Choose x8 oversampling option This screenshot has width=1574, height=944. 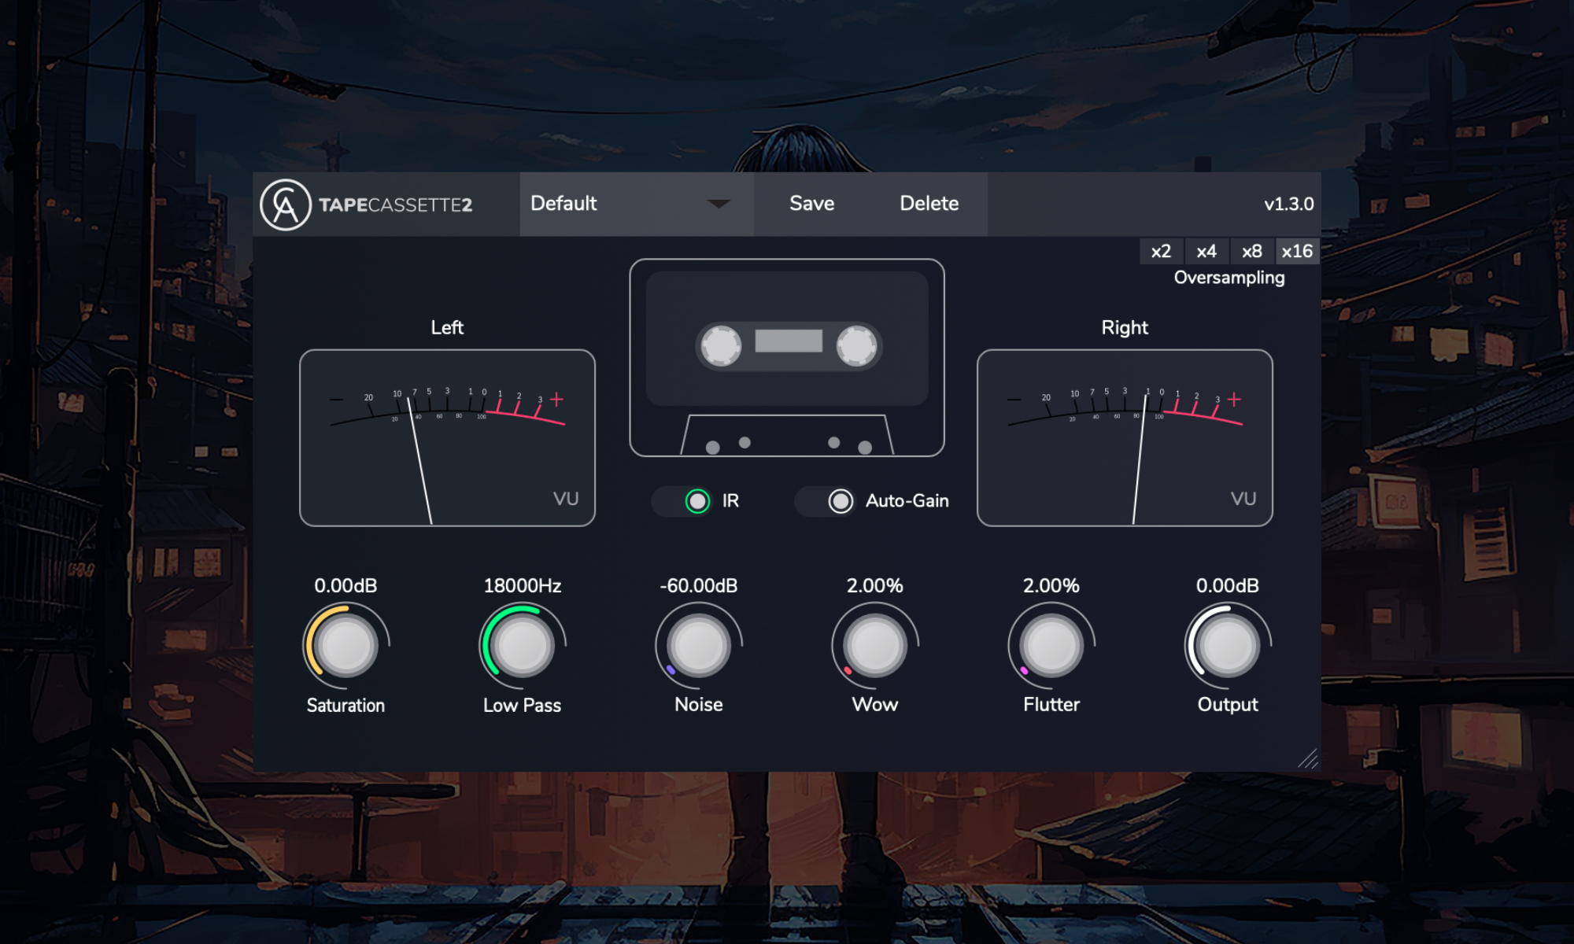pyautogui.click(x=1251, y=252)
